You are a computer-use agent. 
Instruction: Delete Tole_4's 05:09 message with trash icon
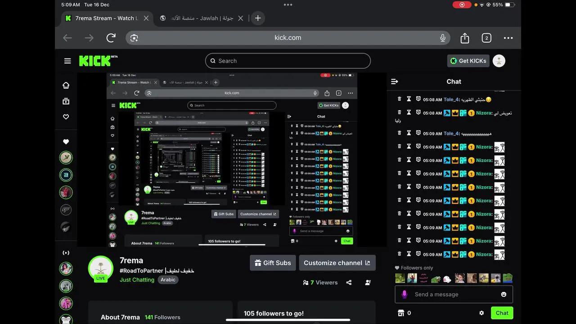tap(399, 133)
